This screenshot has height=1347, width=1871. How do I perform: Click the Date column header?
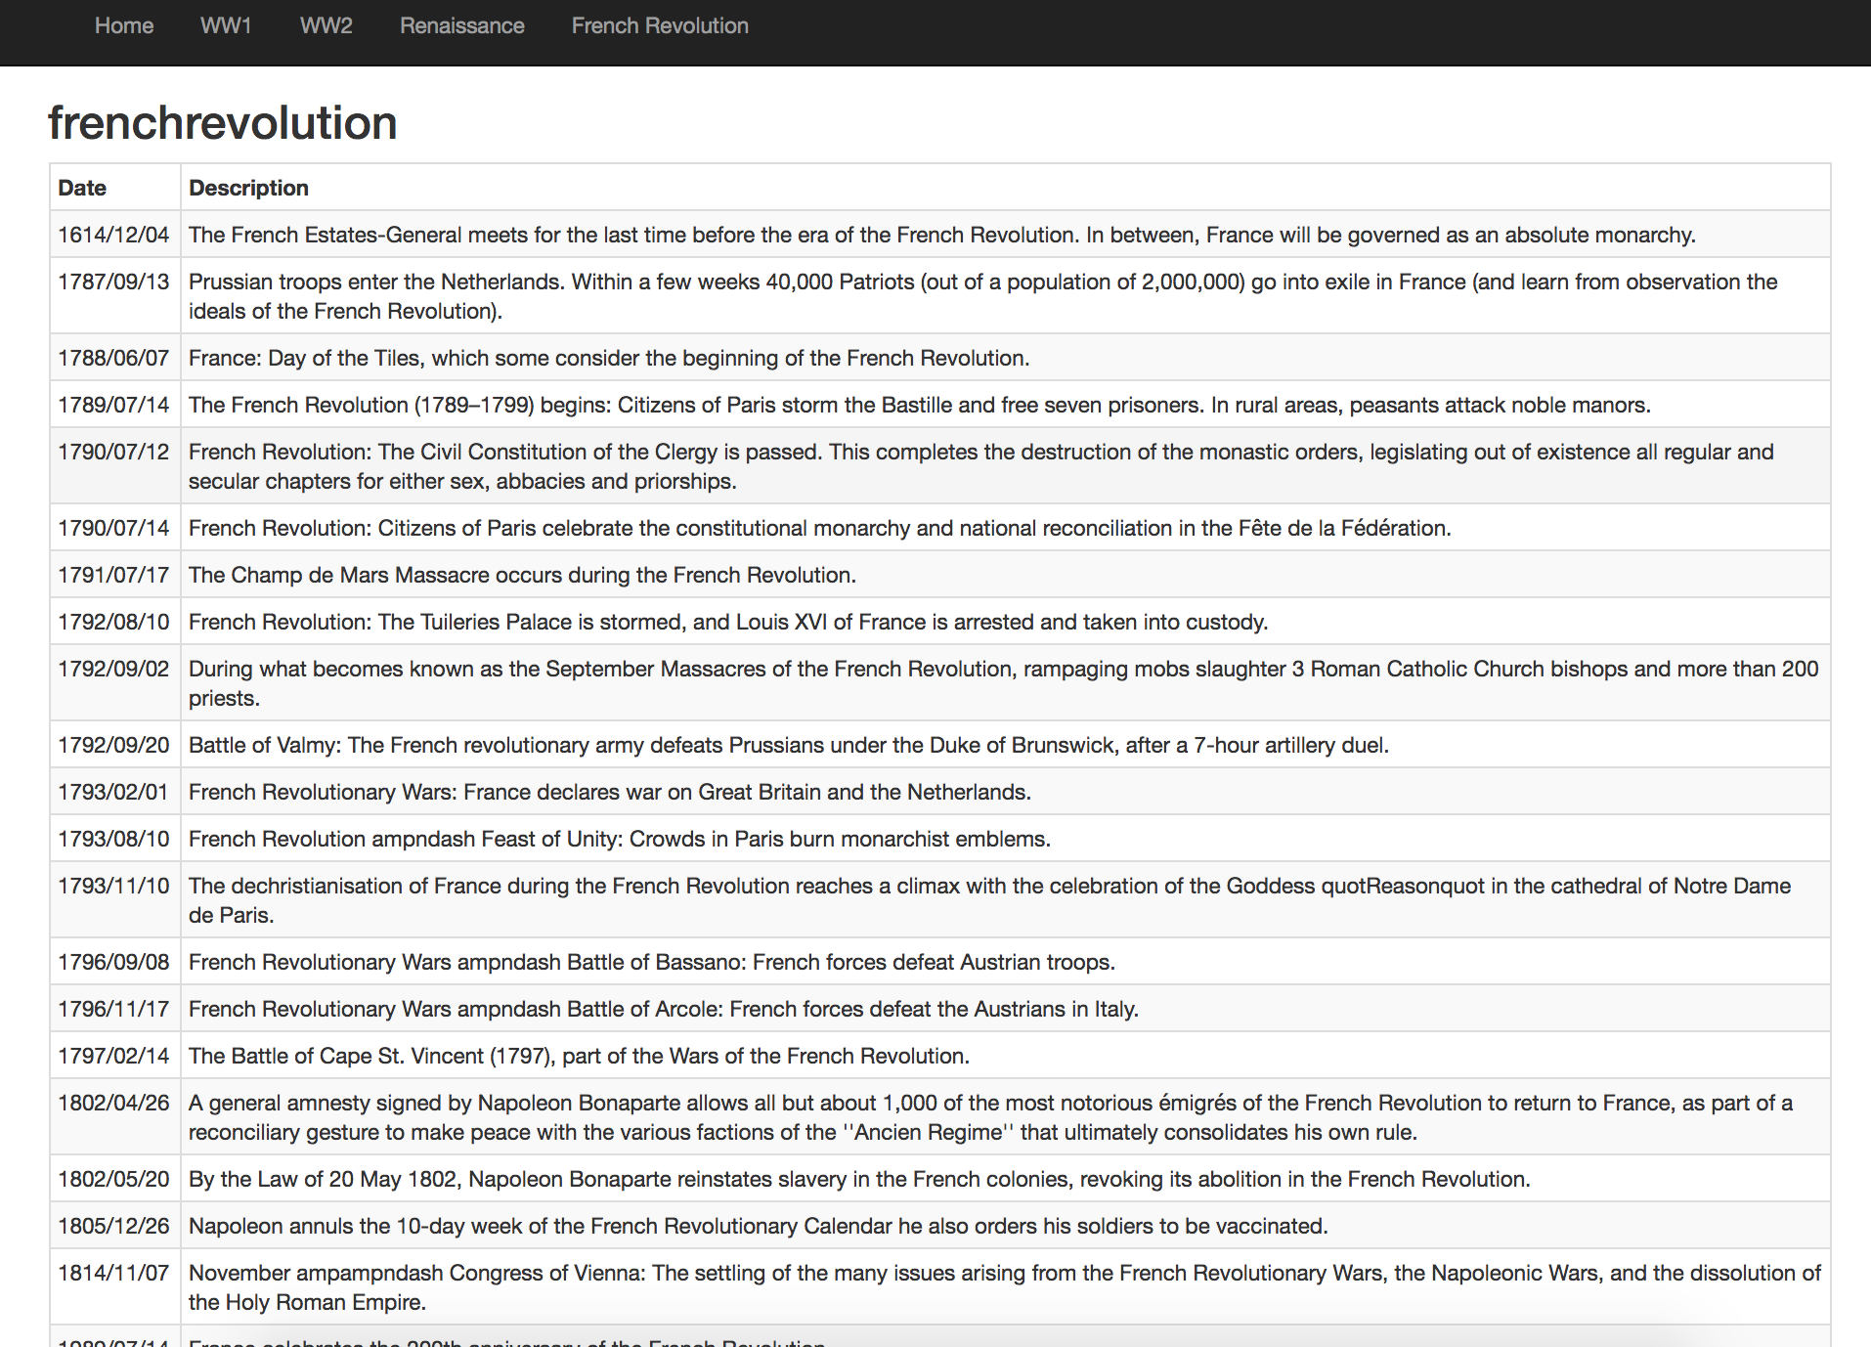(x=82, y=188)
